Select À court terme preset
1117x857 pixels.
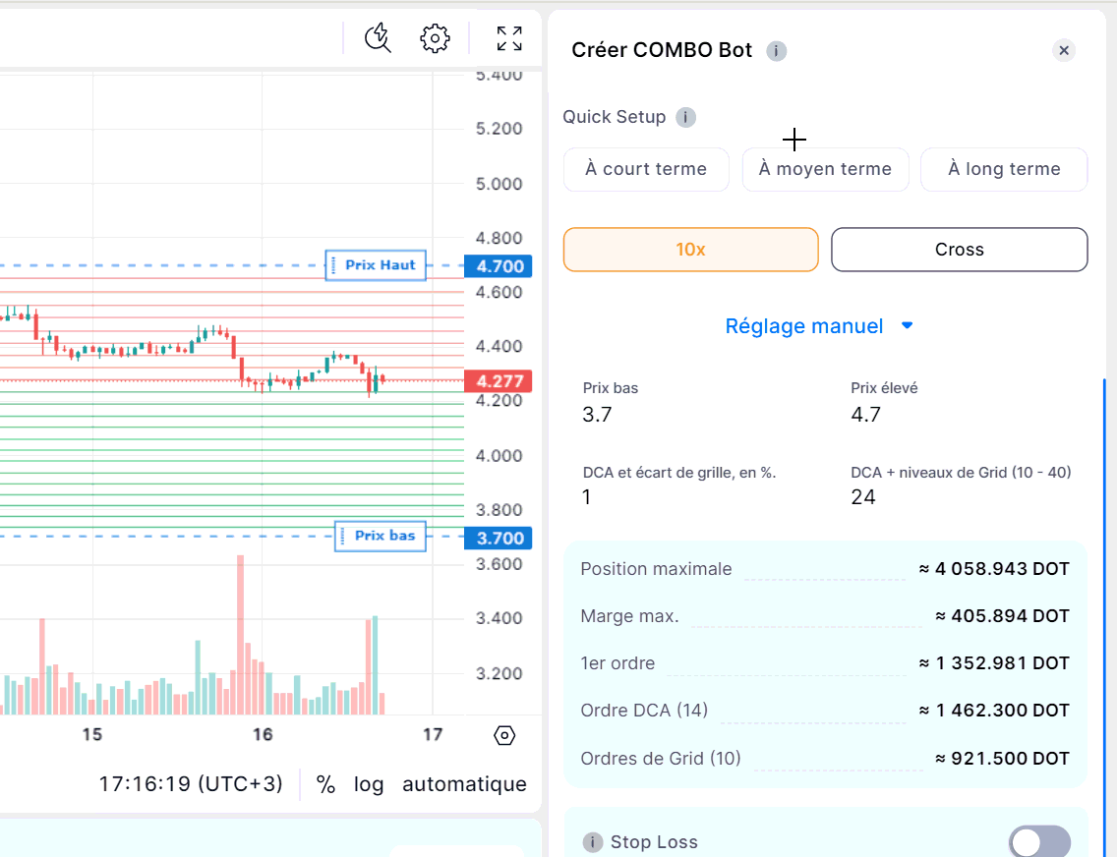[x=646, y=169]
